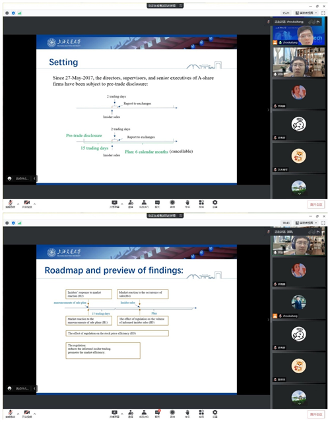This screenshot has height=422, width=330.
Task: Click the red Leave Meeting button below the Setting slide
Action: [316, 204]
